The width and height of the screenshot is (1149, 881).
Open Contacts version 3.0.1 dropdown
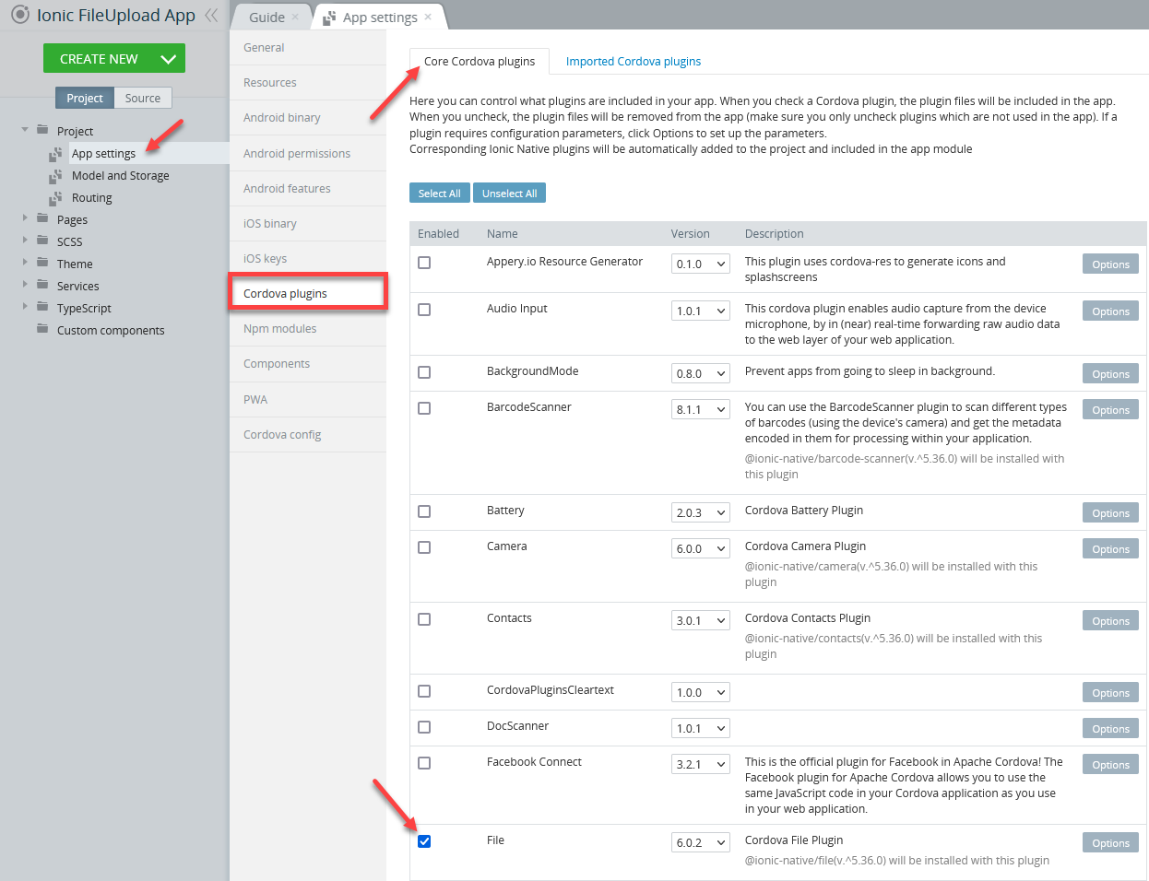click(x=701, y=620)
